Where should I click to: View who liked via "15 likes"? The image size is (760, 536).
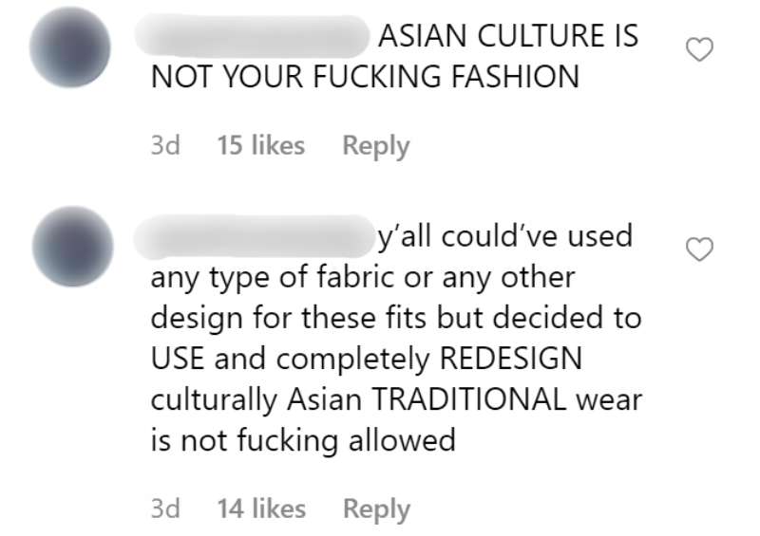tap(260, 145)
